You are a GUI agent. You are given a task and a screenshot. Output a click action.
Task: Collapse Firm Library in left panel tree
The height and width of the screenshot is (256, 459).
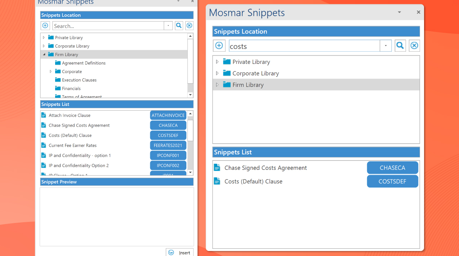click(x=44, y=55)
